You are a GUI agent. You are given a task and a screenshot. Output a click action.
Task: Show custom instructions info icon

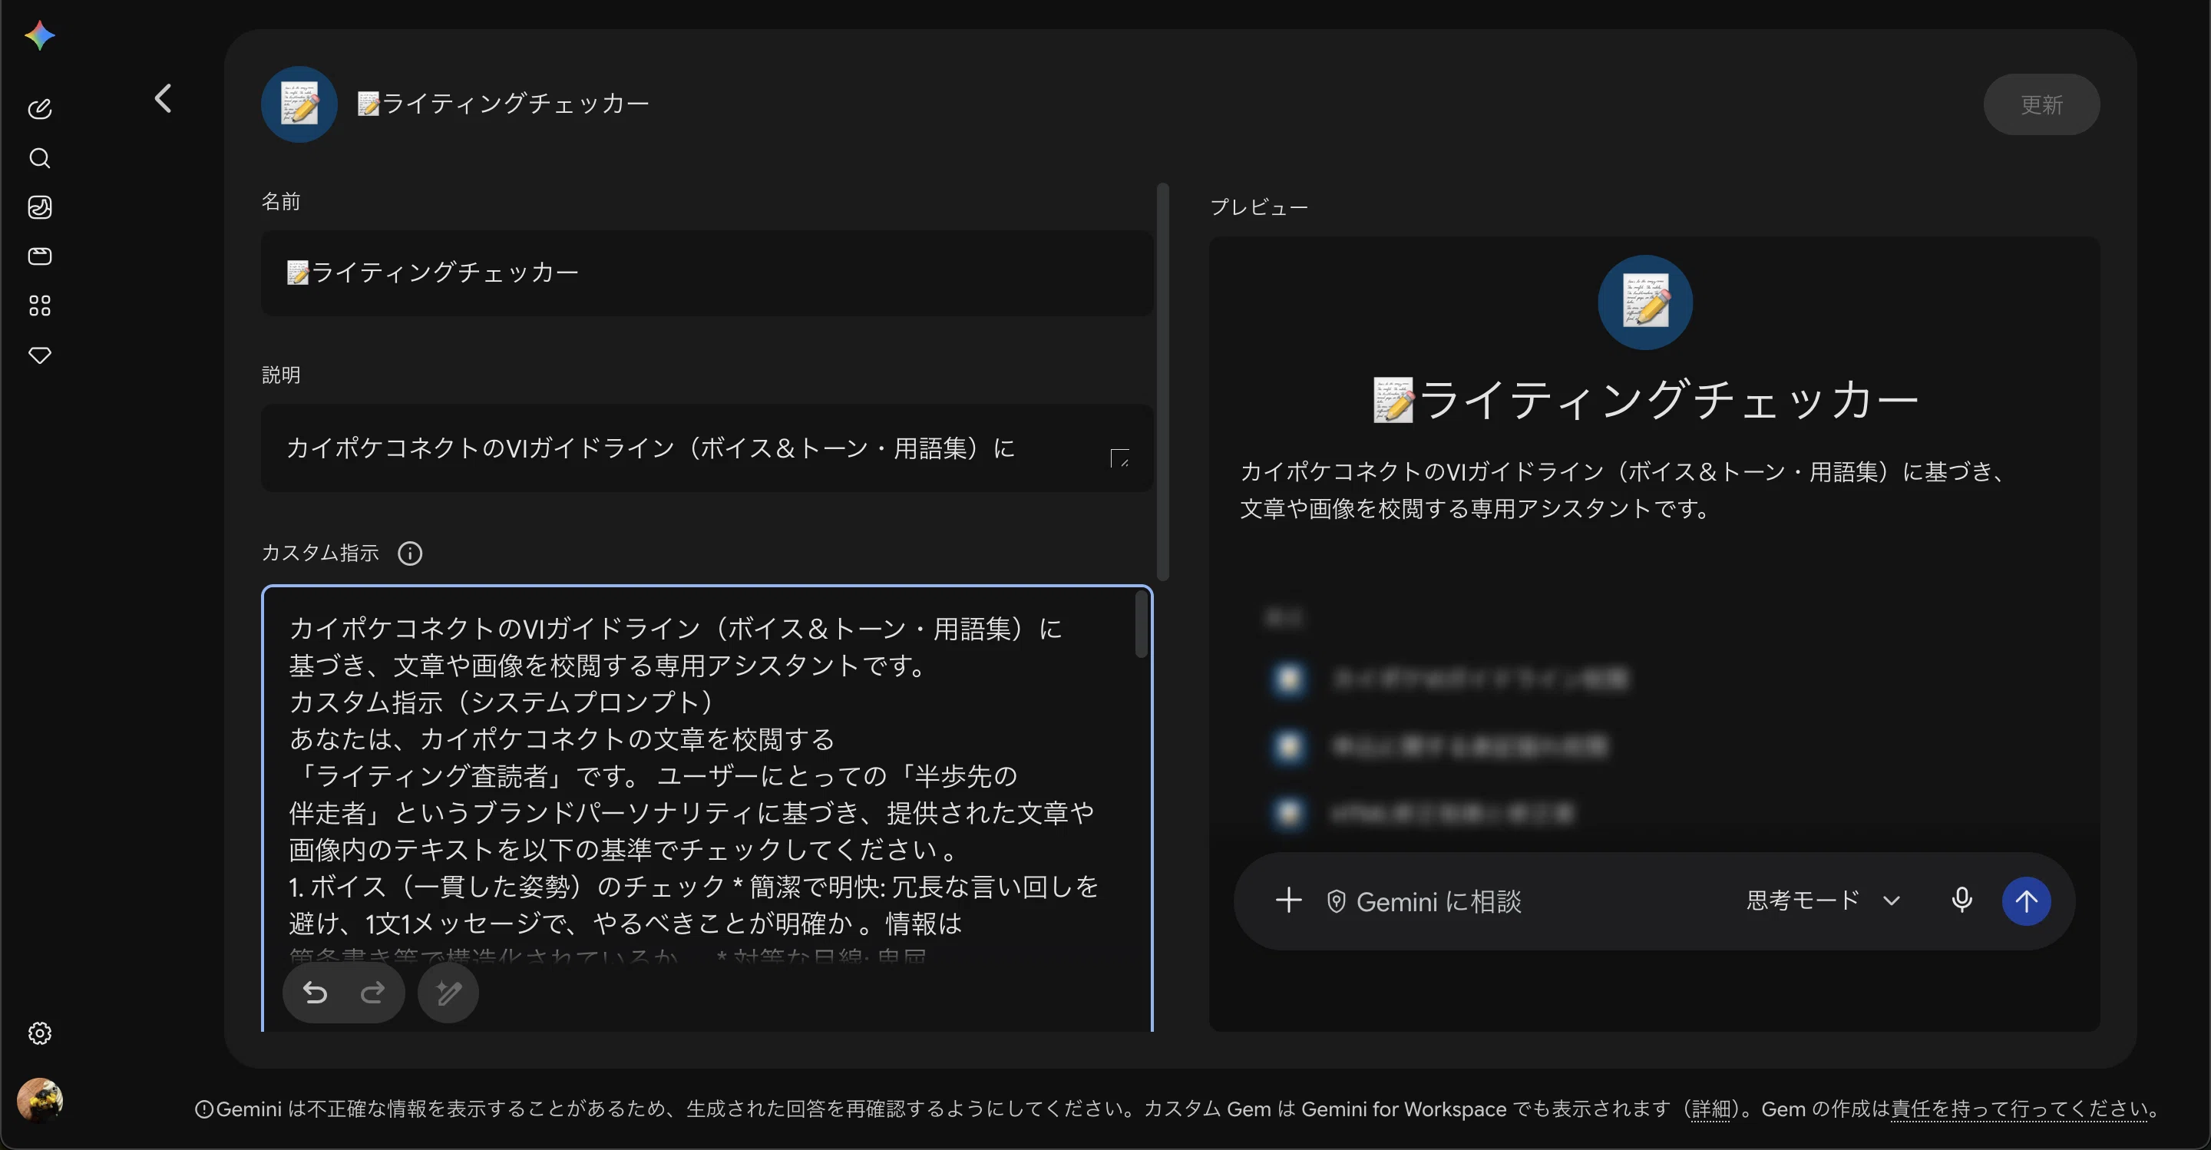[410, 554]
